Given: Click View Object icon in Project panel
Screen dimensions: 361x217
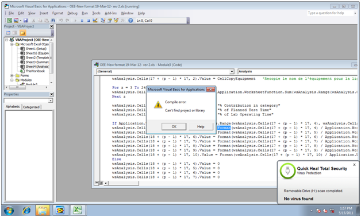Looking at the screenshot, I should pyautogui.click(x=15, y=33).
